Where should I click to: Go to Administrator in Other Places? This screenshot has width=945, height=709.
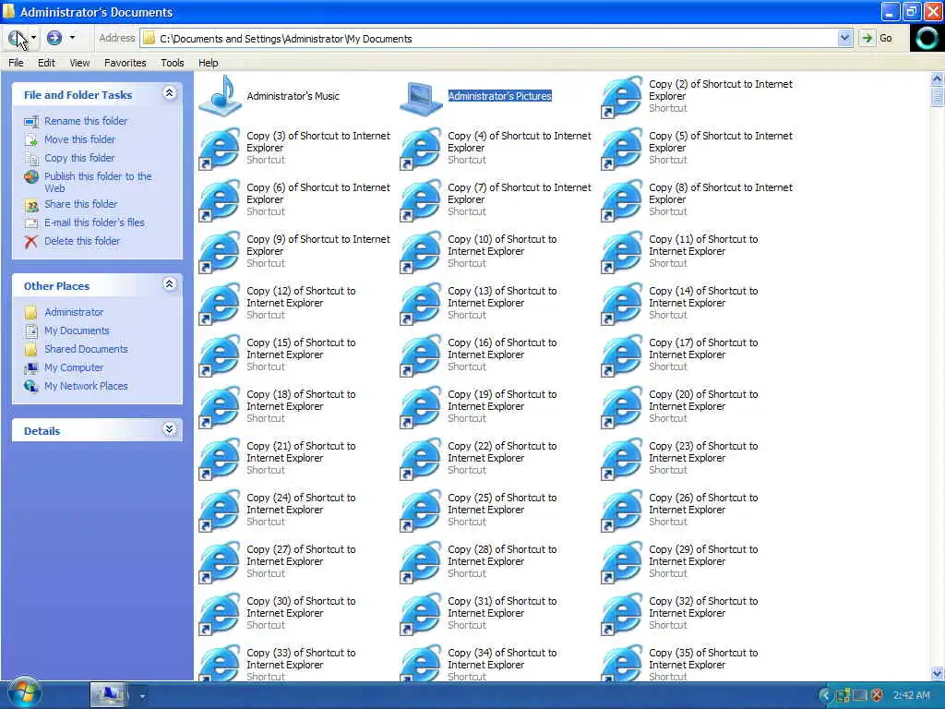click(x=74, y=312)
